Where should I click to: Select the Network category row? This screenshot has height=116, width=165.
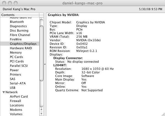pyautogui.click(x=12, y=92)
